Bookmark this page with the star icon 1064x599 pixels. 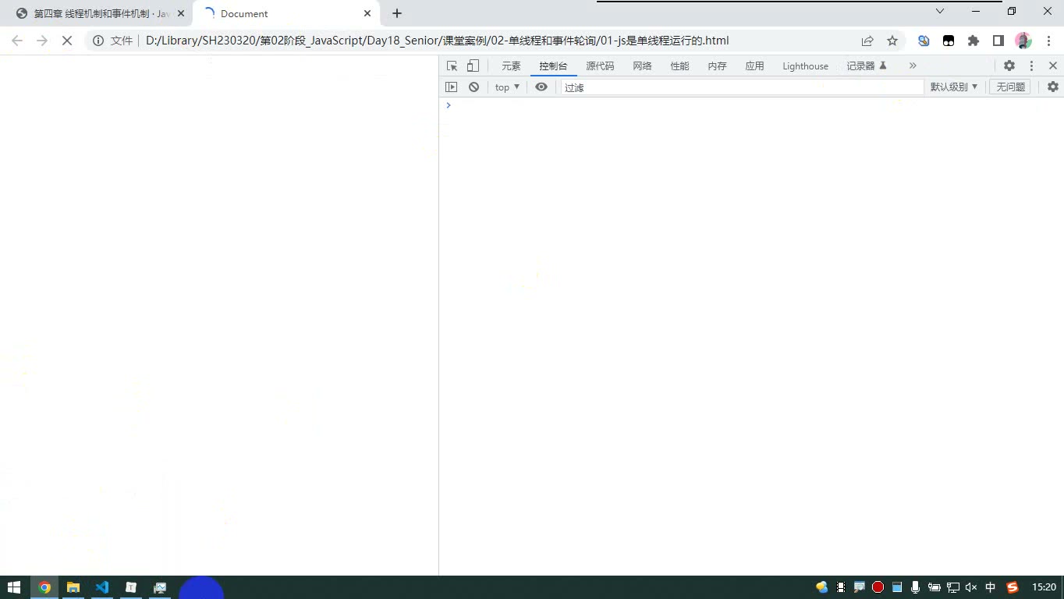point(892,41)
